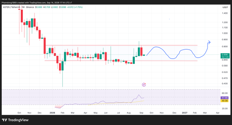The height and width of the screenshot is (125, 232).
Task: Click the RSI 20.00 scale label
Action: tap(225, 109)
